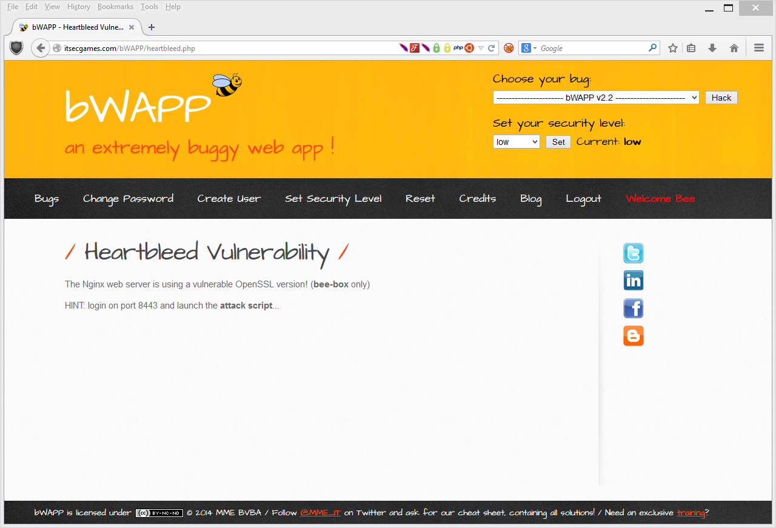776x528 pixels.
Task: Open the Firefox hamburger menu
Action: (x=758, y=48)
